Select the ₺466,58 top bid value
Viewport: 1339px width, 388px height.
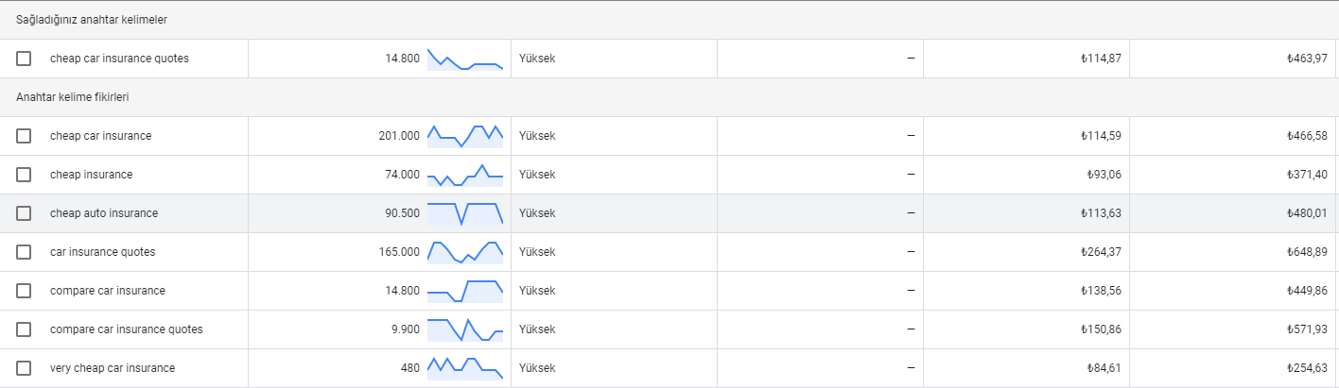[x=1307, y=136]
